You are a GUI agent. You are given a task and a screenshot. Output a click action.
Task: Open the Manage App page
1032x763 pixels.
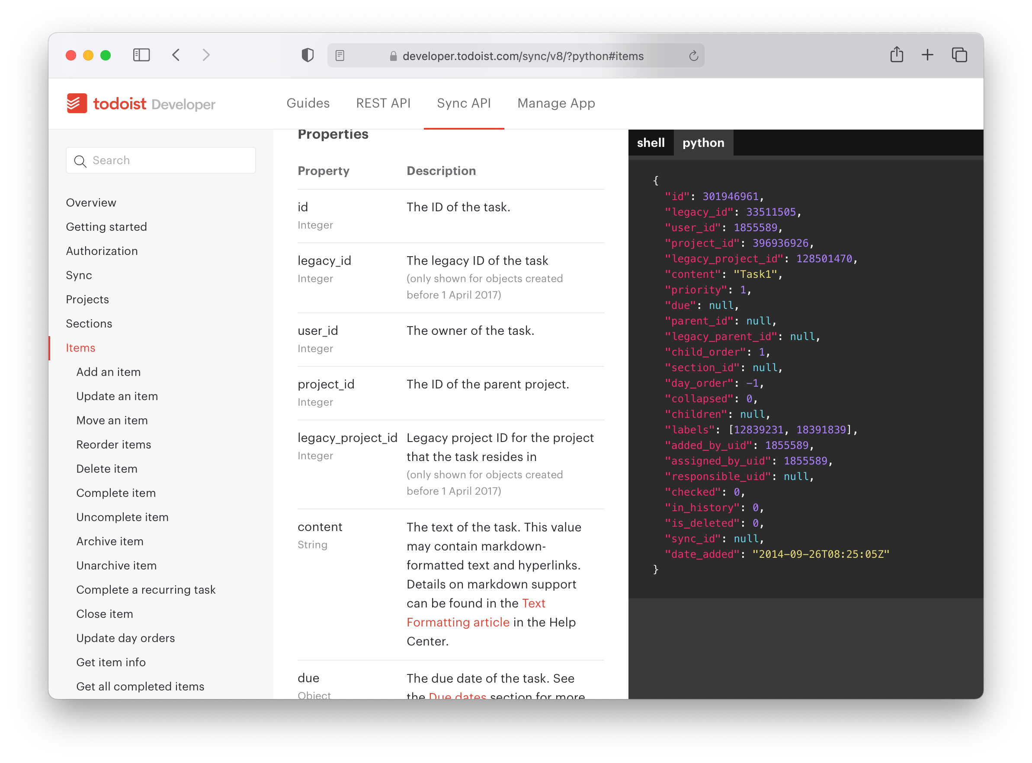pos(556,103)
